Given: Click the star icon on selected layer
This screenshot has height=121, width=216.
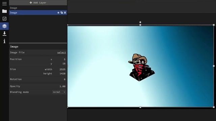Looking at the screenshot, I should click(x=58, y=13).
